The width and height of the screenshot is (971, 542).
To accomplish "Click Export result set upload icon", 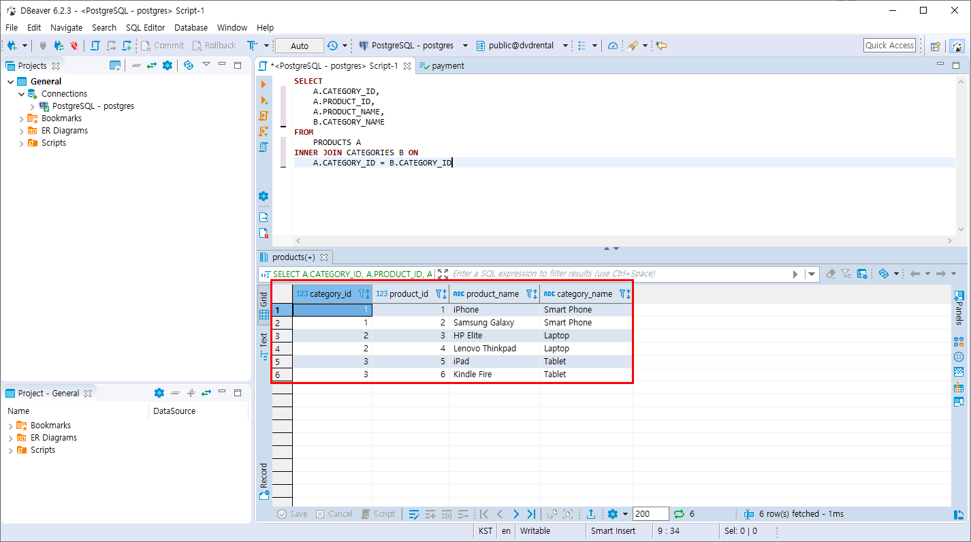I will pyautogui.click(x=592, y=514).
